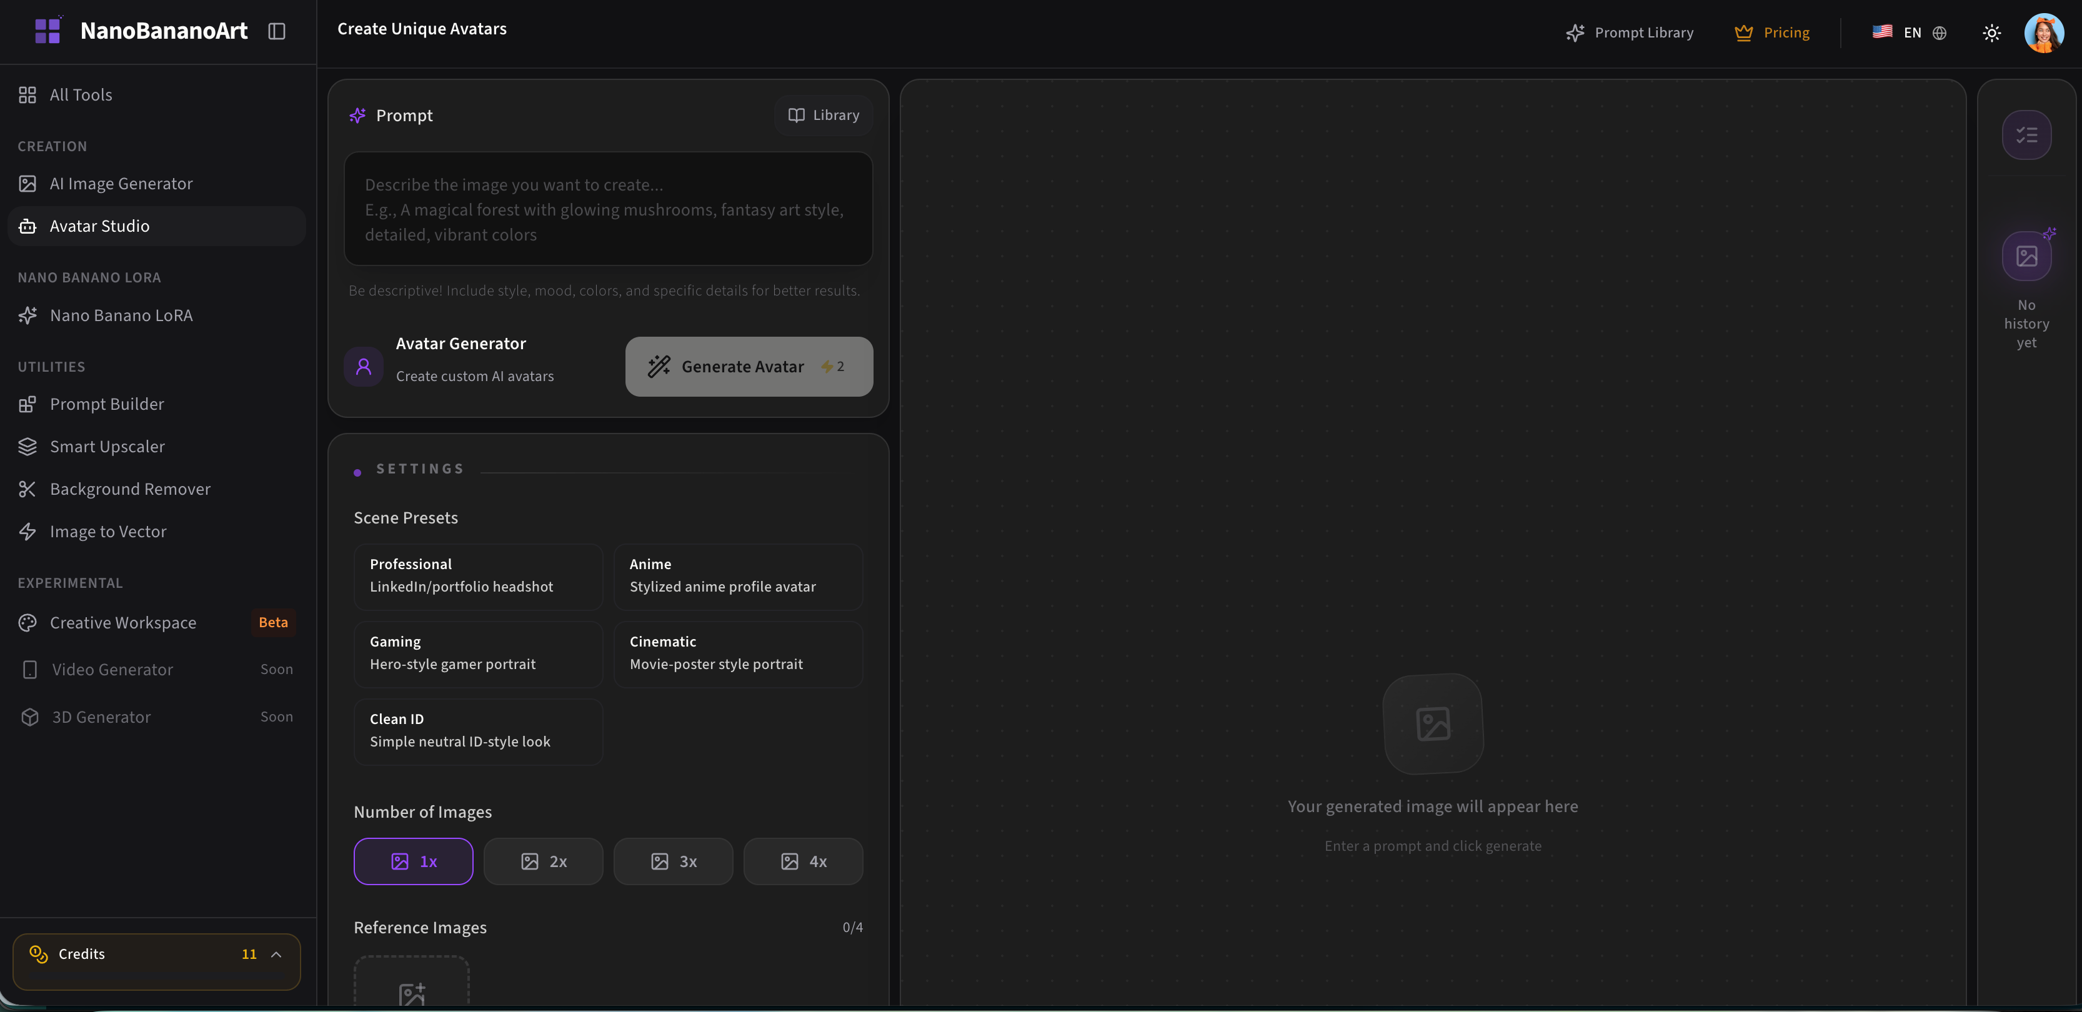Select the 2x number of images option

pyautogui.click(x=543, y=861)
